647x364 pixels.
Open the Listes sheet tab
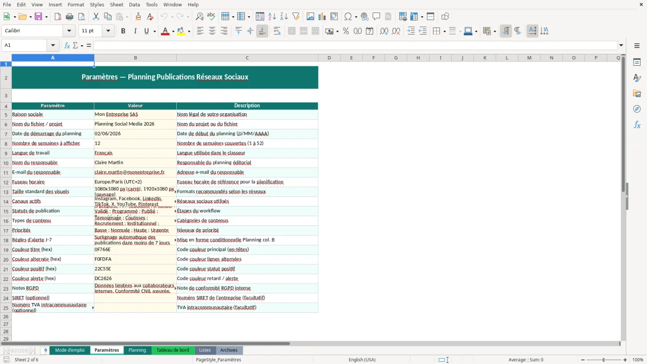coord(205,351)
